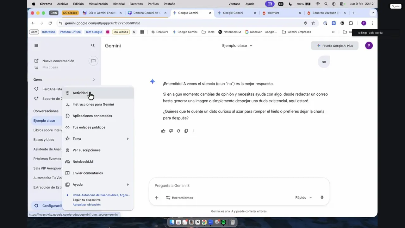
Task: Click the Gemini sidebar hamburger menu icon
Action: [x=36, y=46]
